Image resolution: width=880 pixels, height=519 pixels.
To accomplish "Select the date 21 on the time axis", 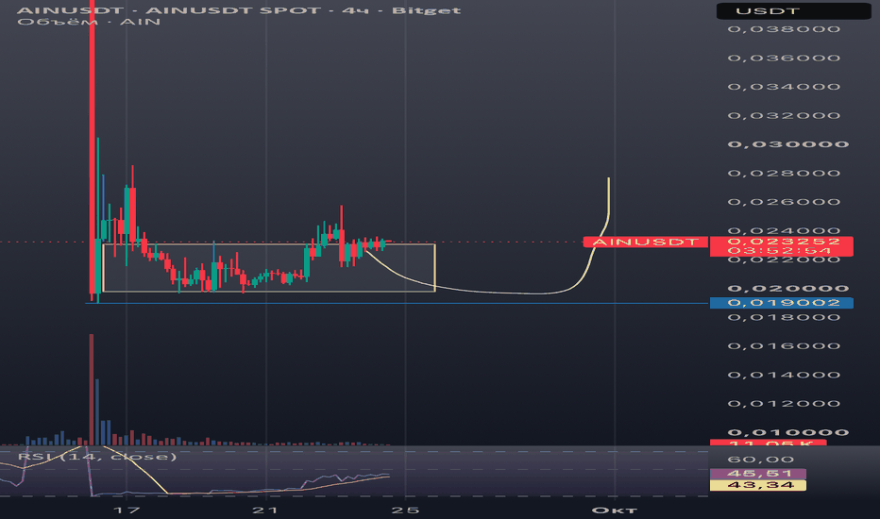I will click(x=265, y=510).
